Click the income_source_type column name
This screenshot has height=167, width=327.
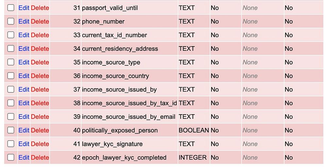coord(111,62)
